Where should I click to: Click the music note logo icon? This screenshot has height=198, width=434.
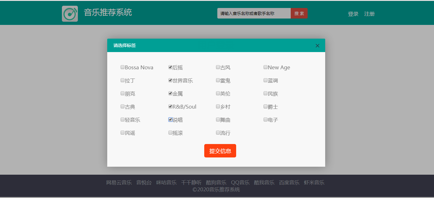click(70, 13)
